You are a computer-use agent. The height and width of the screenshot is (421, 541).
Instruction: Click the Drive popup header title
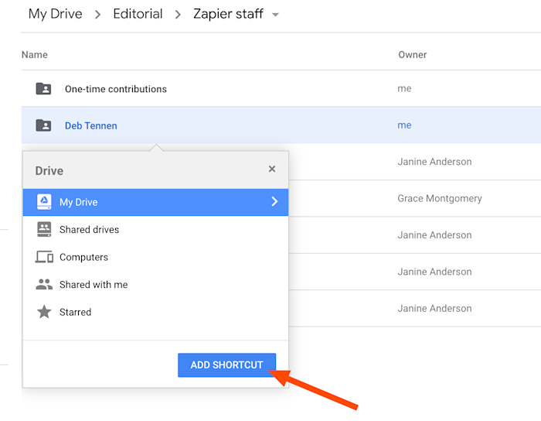tap(49, 171)
